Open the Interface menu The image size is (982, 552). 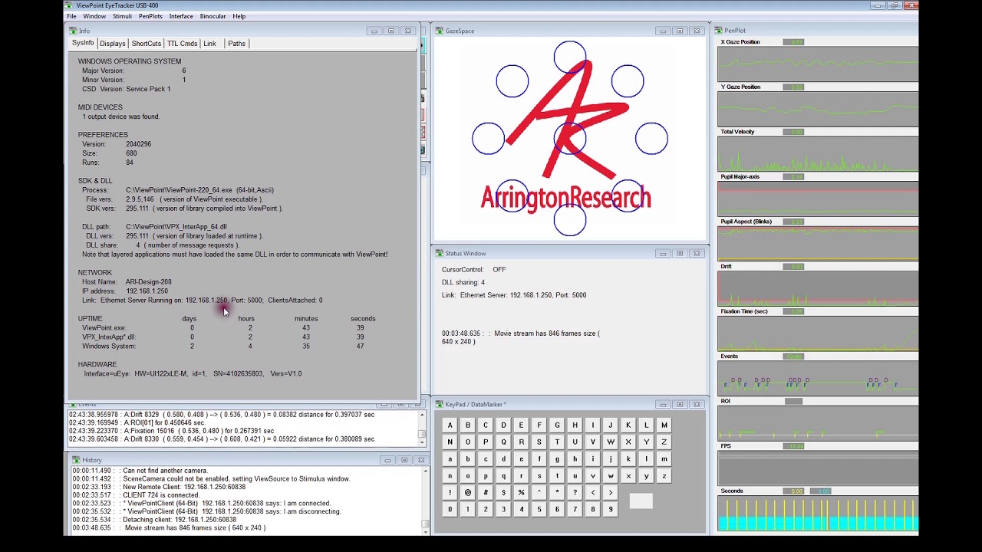[181, 16]
